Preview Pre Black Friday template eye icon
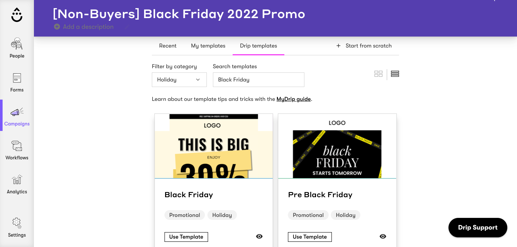517x247 pixels. [x=383, y=236]
